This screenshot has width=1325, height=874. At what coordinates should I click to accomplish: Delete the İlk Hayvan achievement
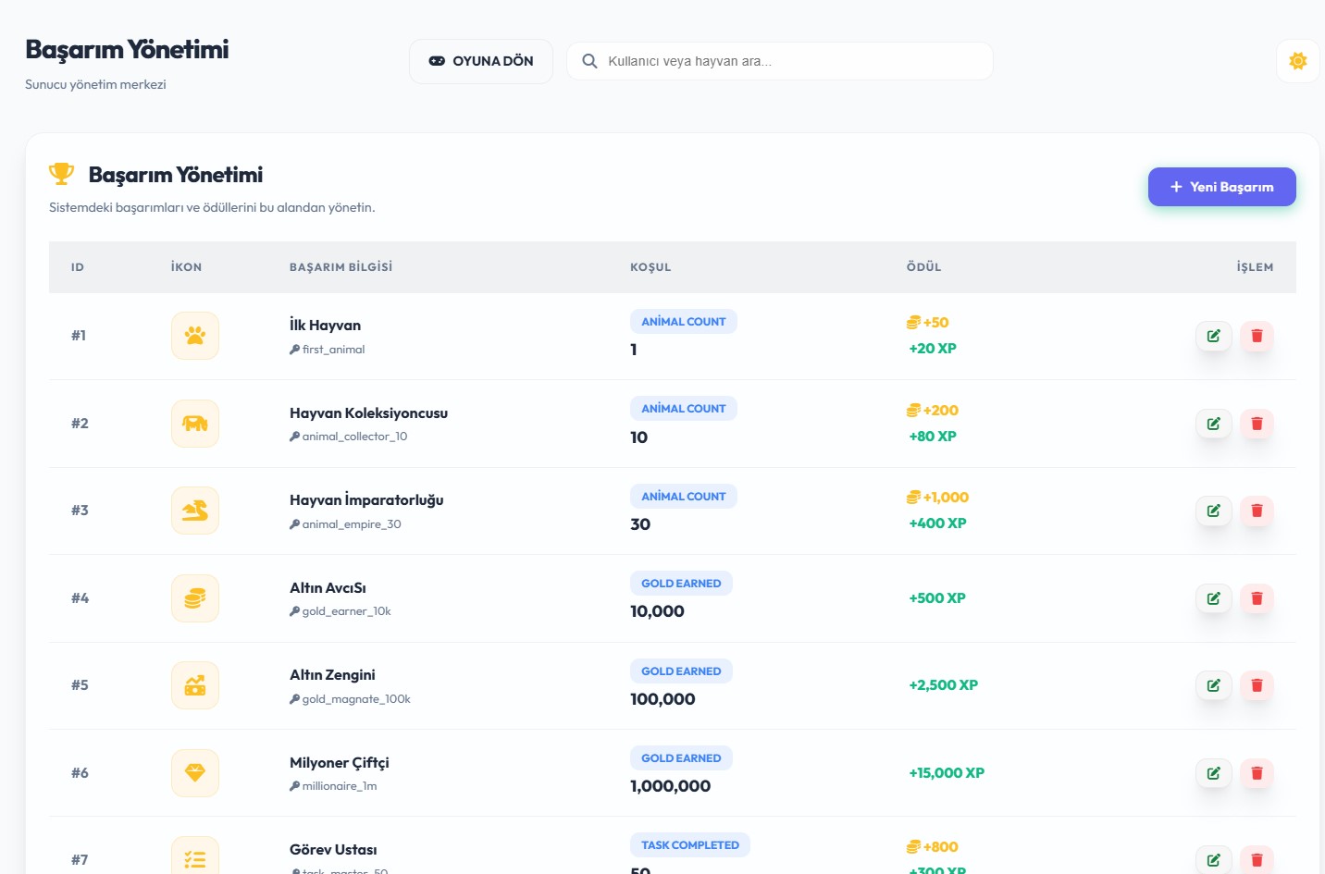(x=1257, y=336)
